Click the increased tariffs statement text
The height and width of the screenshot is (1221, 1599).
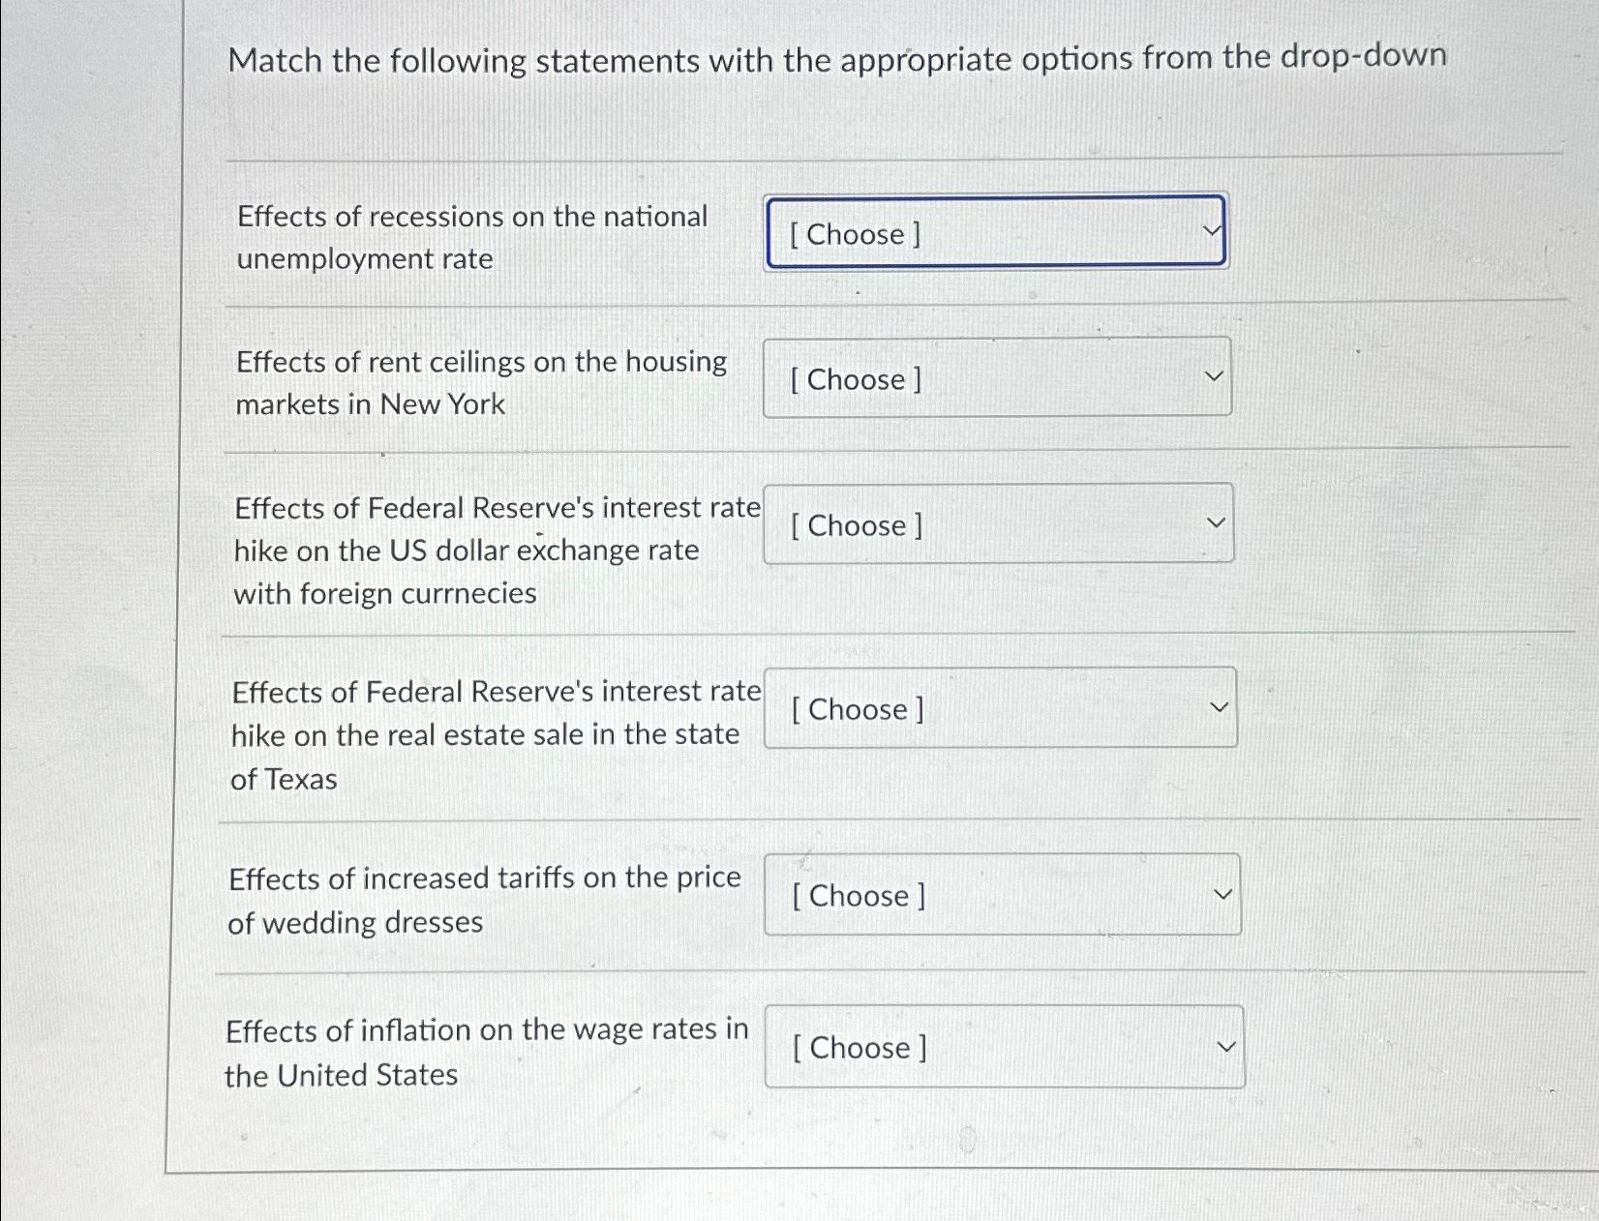(x=484, y=900)
